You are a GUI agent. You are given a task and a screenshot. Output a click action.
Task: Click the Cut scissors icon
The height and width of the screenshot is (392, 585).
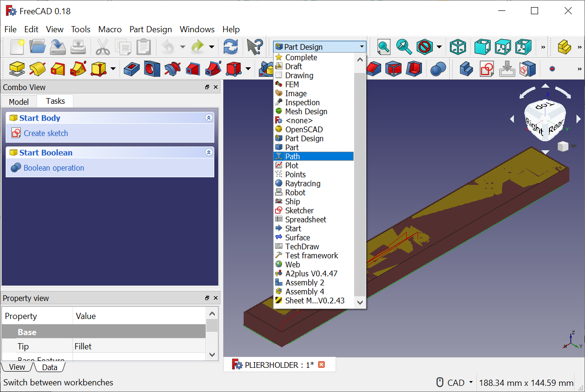coord(103,47)
